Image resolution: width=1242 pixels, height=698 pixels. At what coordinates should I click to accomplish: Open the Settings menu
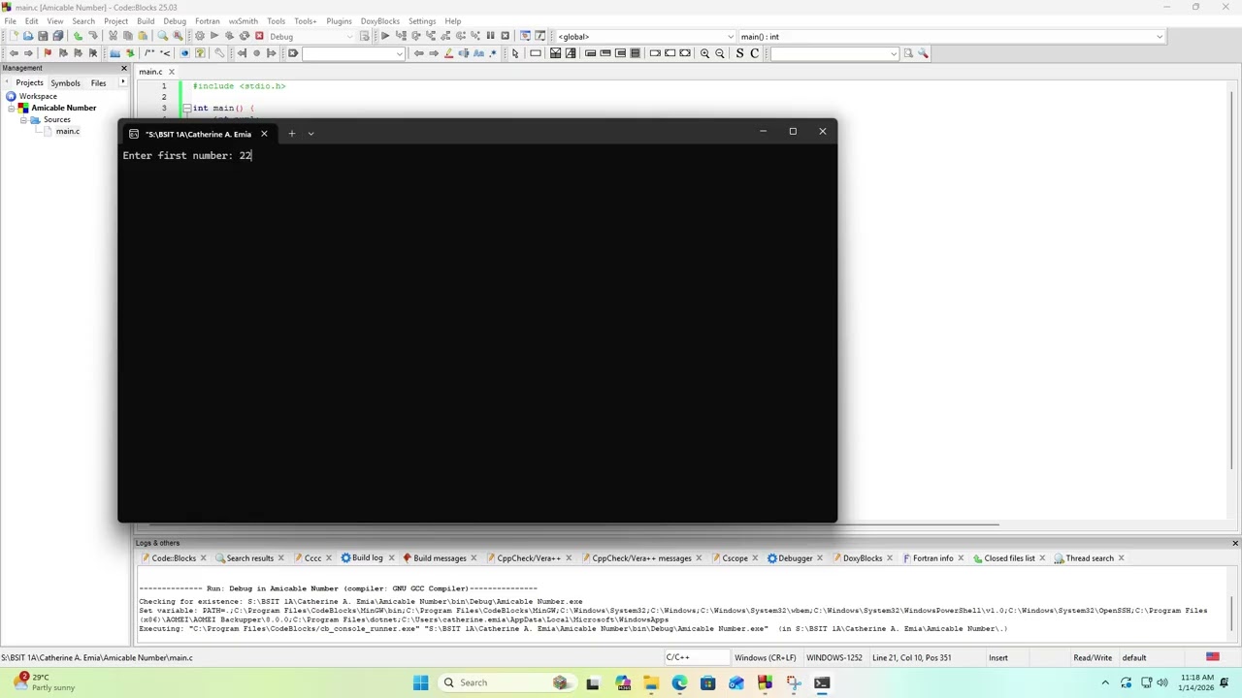(x=422, y=20)
